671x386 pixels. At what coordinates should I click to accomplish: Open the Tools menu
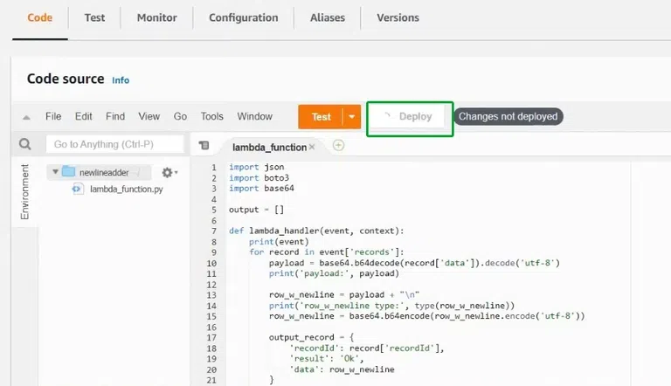click(211, 116)
